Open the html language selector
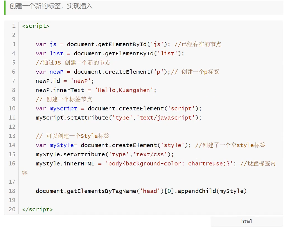The height and width of the screenshot is (228, 290). point(246,221)
